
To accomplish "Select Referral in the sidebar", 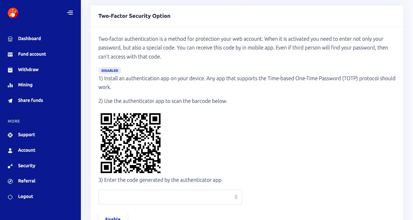I will (27, 181).
